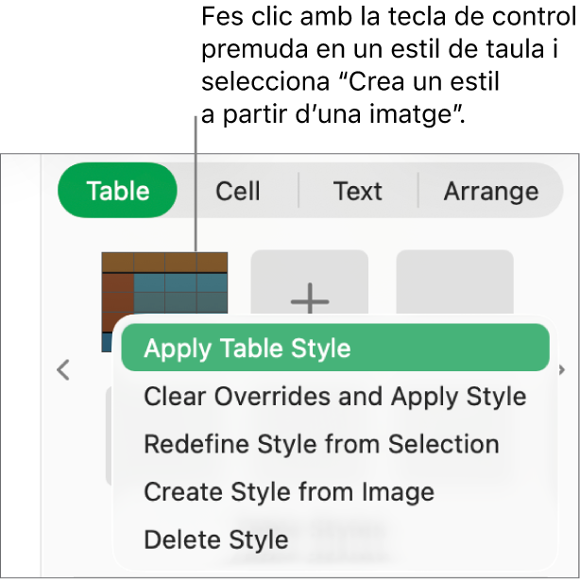Open the Cell tab

coord(237,192)
